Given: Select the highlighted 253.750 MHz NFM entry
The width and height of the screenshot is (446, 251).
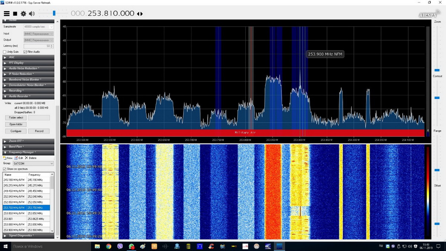Looking at the screenshot, I should pyautogui.click(x=26, y=207).
